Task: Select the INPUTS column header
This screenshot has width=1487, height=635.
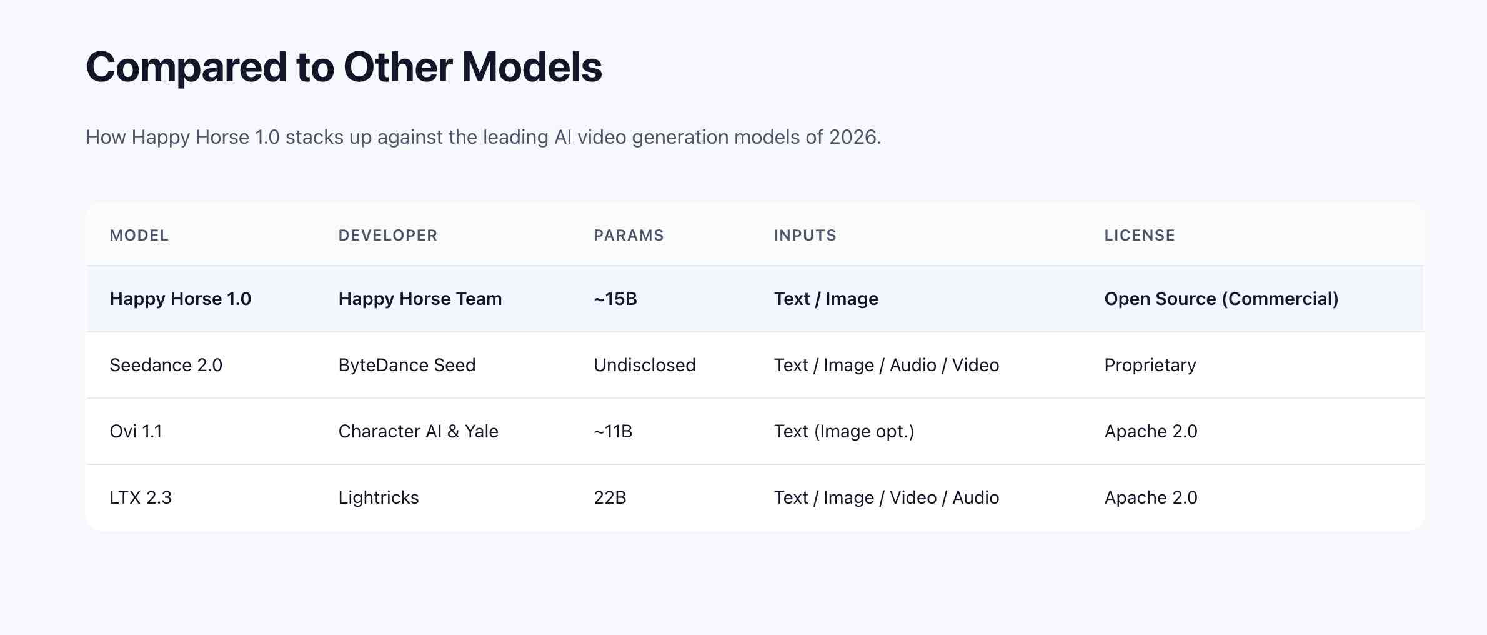Action: click(805, 236)
